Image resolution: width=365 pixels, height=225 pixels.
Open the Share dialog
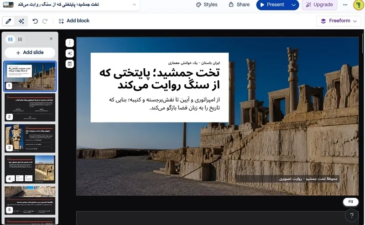239,5
